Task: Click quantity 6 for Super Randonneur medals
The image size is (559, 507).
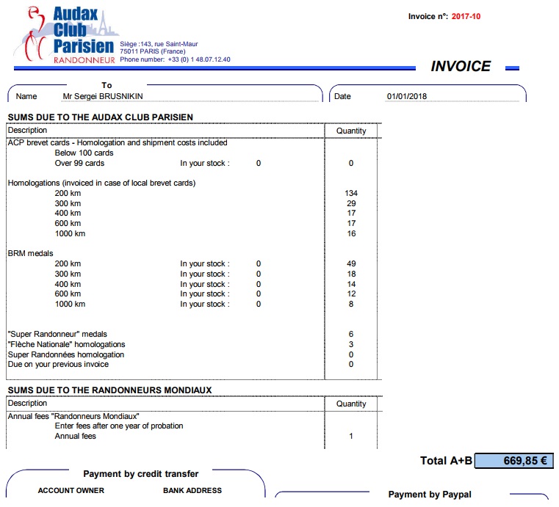Action: [x=351, y=335]
